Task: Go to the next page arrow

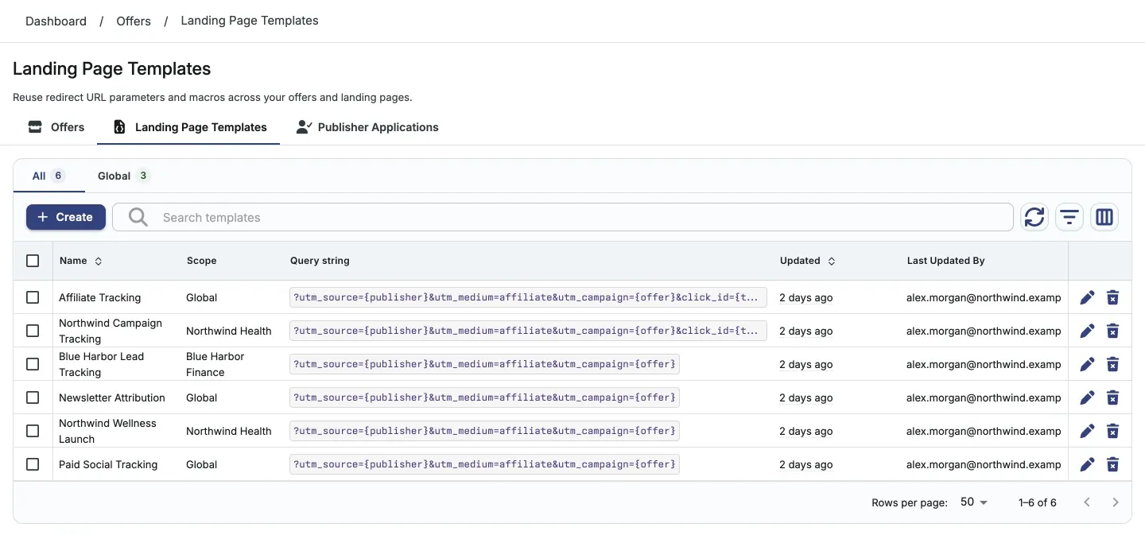Action: coord(1116,502)
